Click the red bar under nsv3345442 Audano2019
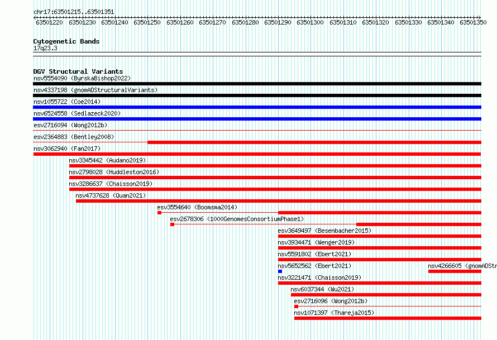497x340 pixels. point(275,166)
